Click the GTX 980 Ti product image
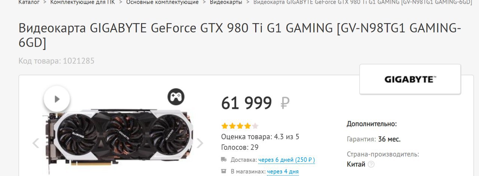This screenshot has height=176, width=479. pos(118,139)
